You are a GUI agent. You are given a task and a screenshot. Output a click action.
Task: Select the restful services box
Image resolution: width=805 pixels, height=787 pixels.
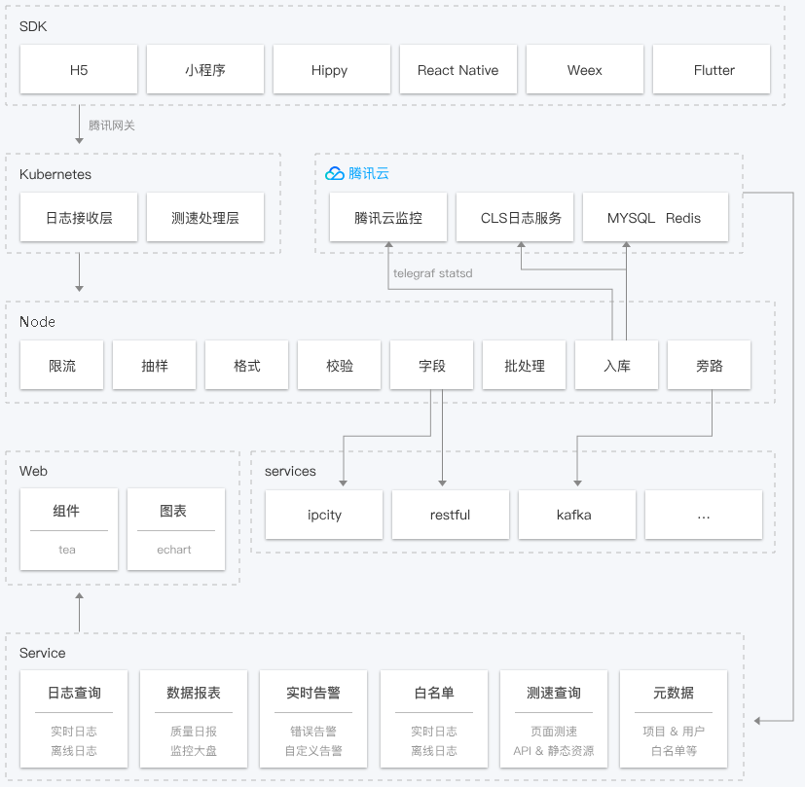pyautogui.click(x=451, y=515)
